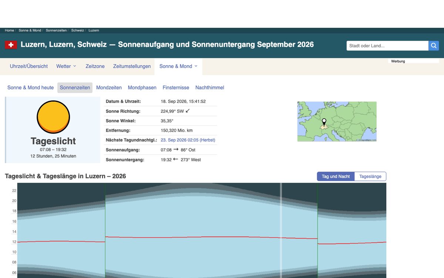Select Sonne & Mond heute submenu
Viewport: 444px width, 278px height.
(31, 88)
